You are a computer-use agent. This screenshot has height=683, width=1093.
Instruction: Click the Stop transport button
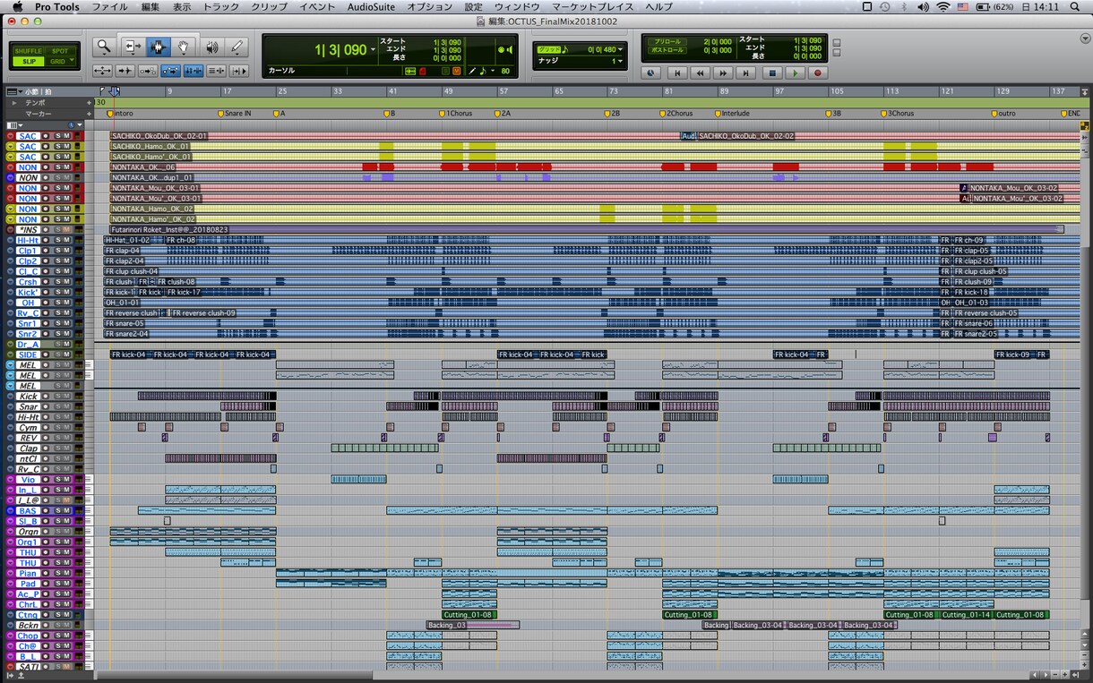coord(773,73)
